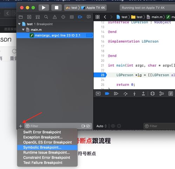Click 'return 0;' code on line 25

[126, 84]
